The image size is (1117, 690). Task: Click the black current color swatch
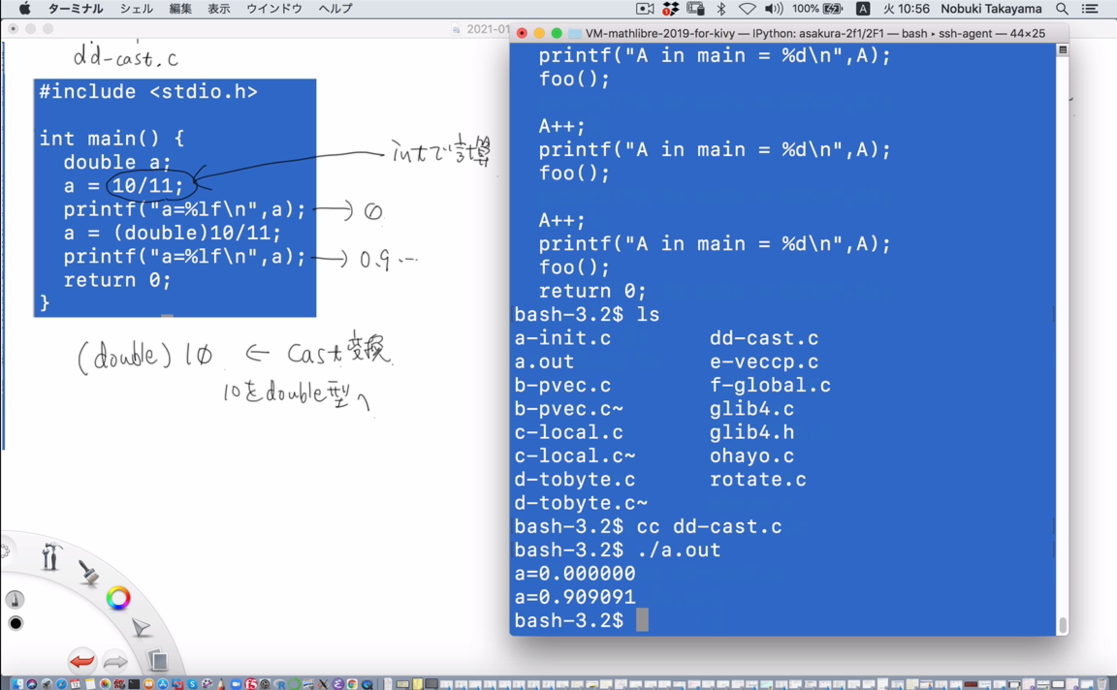click(x=16, y=623)
